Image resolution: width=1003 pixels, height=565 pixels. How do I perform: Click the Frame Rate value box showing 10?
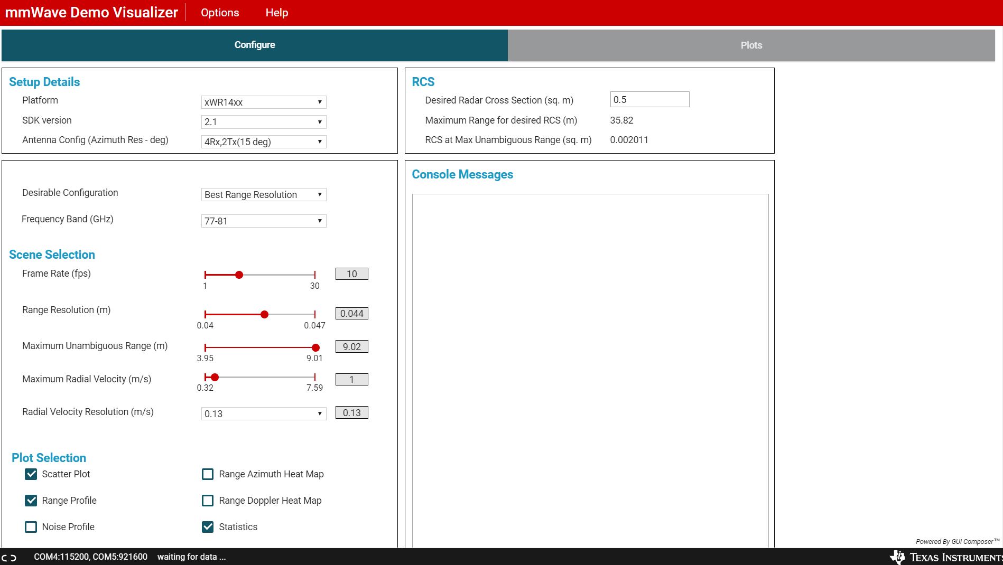[352, 274]
